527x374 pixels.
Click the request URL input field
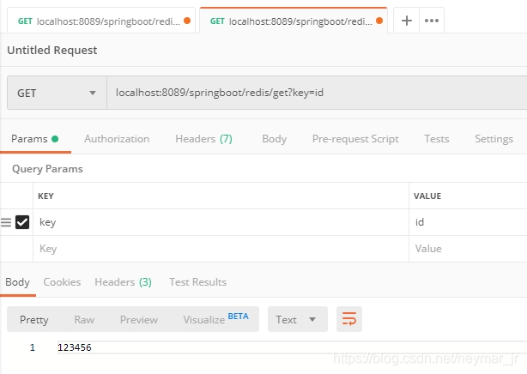tap(317, 93)
